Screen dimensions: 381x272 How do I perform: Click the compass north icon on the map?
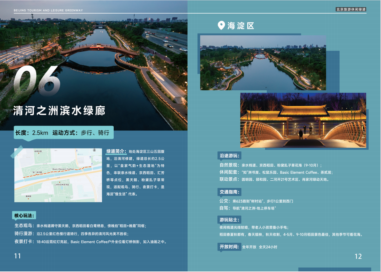pos(94,150)
